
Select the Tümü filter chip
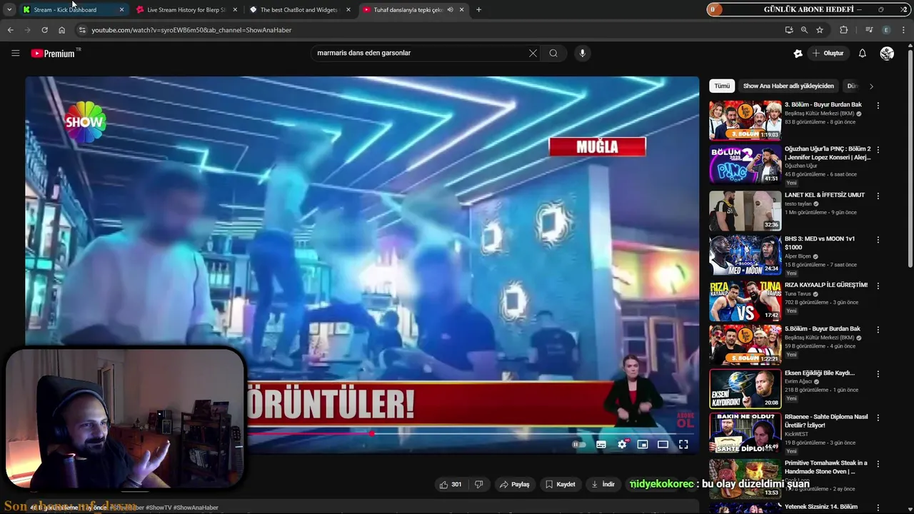point(722,86)
